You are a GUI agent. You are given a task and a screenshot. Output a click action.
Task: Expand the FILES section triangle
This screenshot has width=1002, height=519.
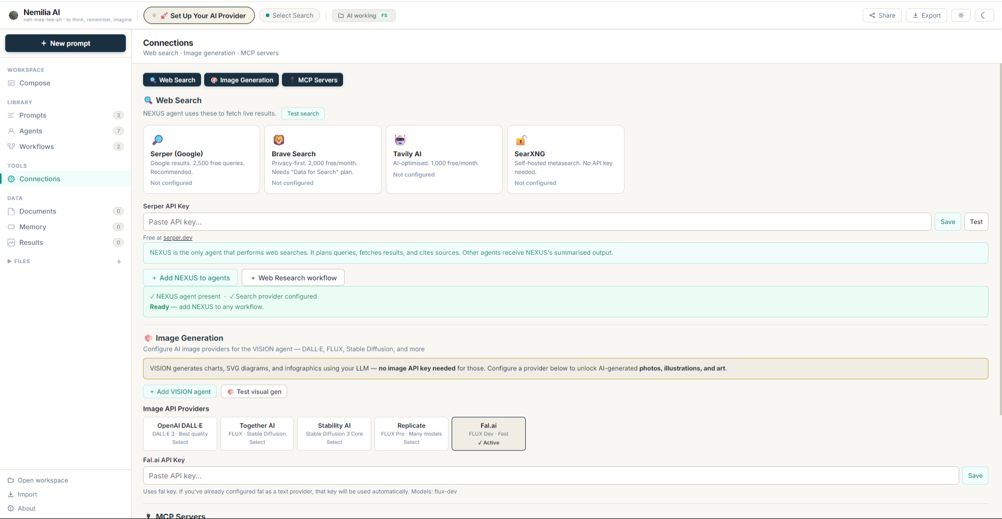(9, 261)
